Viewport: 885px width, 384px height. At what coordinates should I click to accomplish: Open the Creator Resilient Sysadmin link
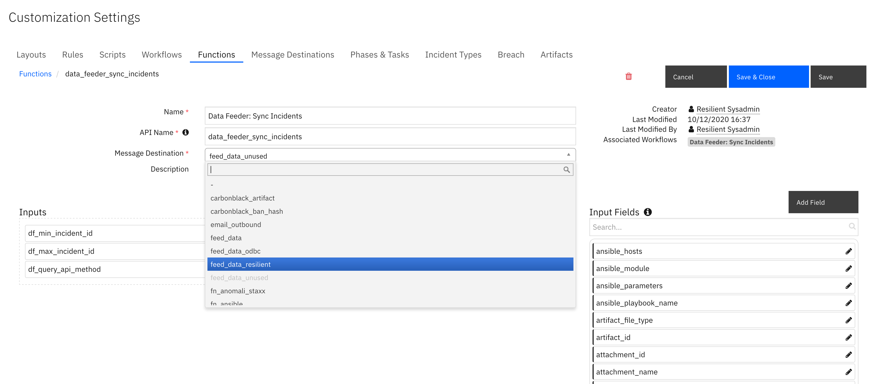coord(728,109)
